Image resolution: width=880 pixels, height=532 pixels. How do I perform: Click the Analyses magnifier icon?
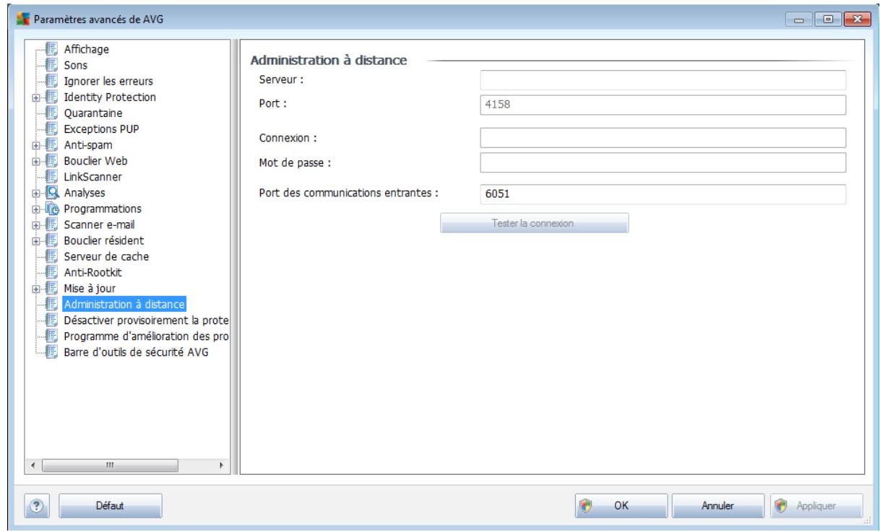(x=51, y=193)
